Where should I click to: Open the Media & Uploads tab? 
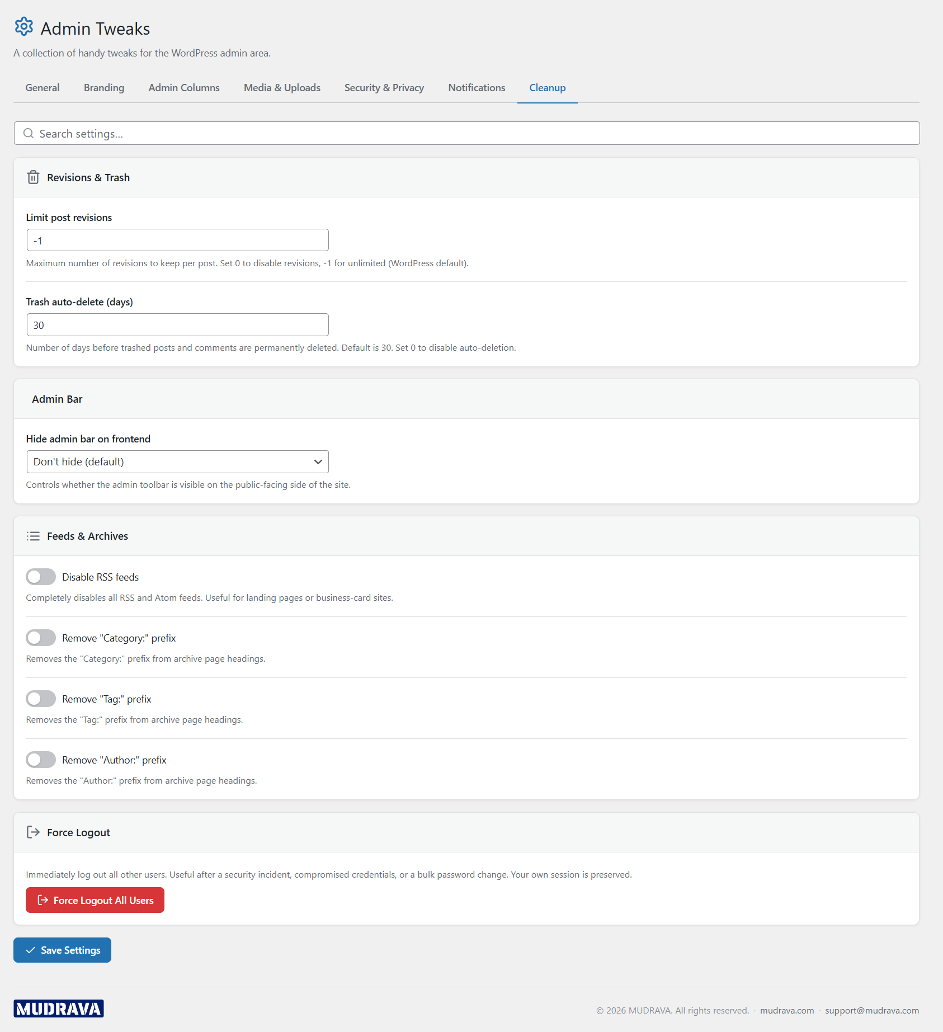281,88
